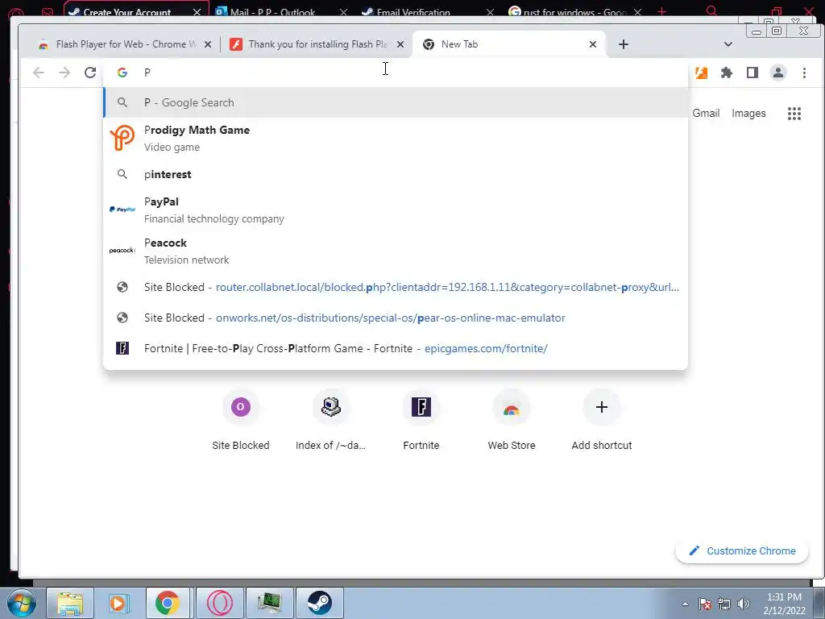
Task: Select the New Tab tab
Action: pyautogui.click(x=509, y=44)
